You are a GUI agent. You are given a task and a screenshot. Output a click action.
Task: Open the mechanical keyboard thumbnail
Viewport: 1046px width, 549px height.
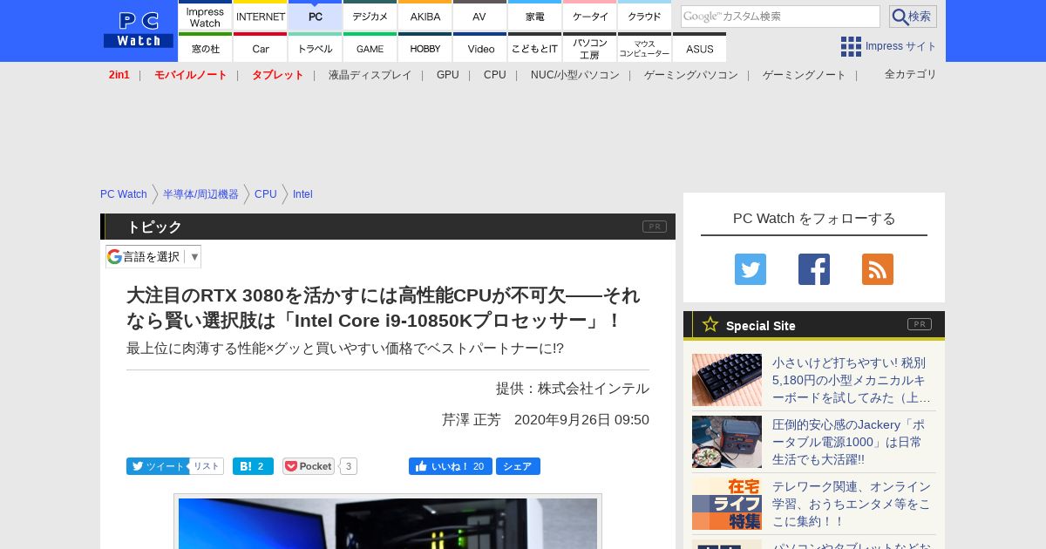[x=727, y=380]
